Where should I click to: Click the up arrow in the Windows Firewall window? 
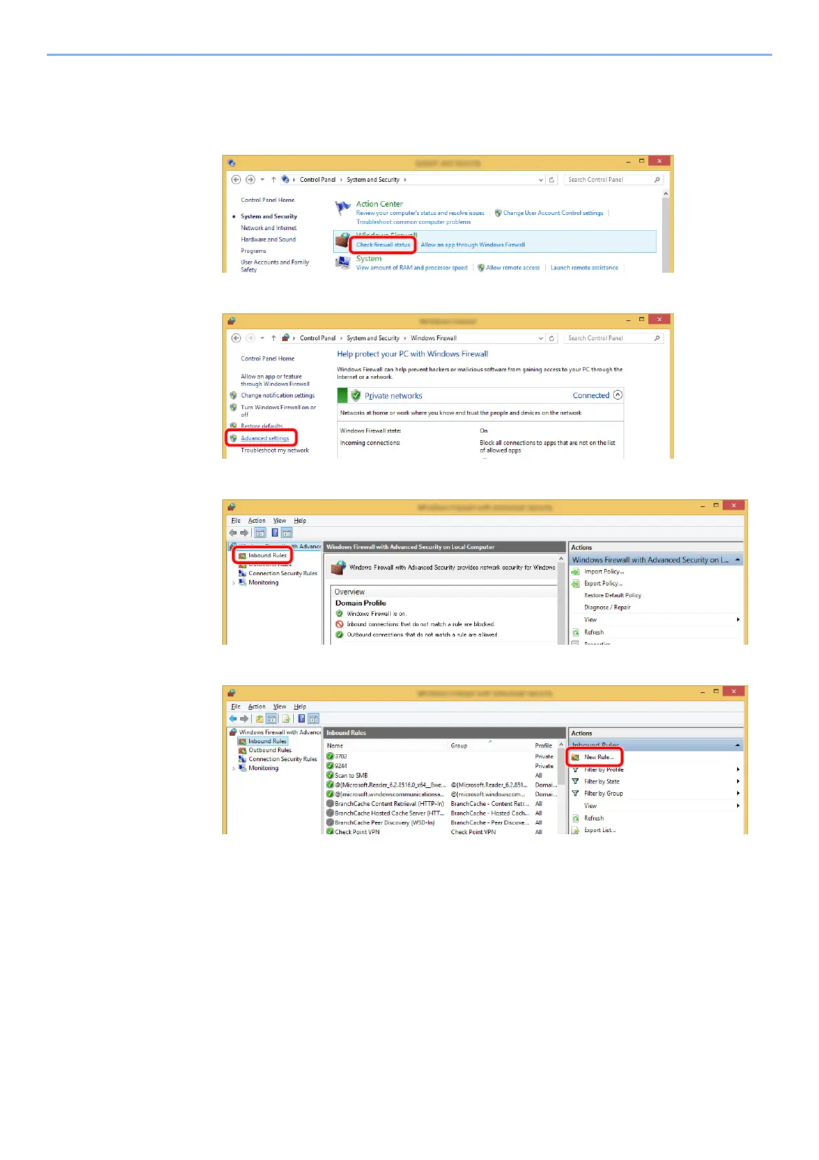(273, 338)
